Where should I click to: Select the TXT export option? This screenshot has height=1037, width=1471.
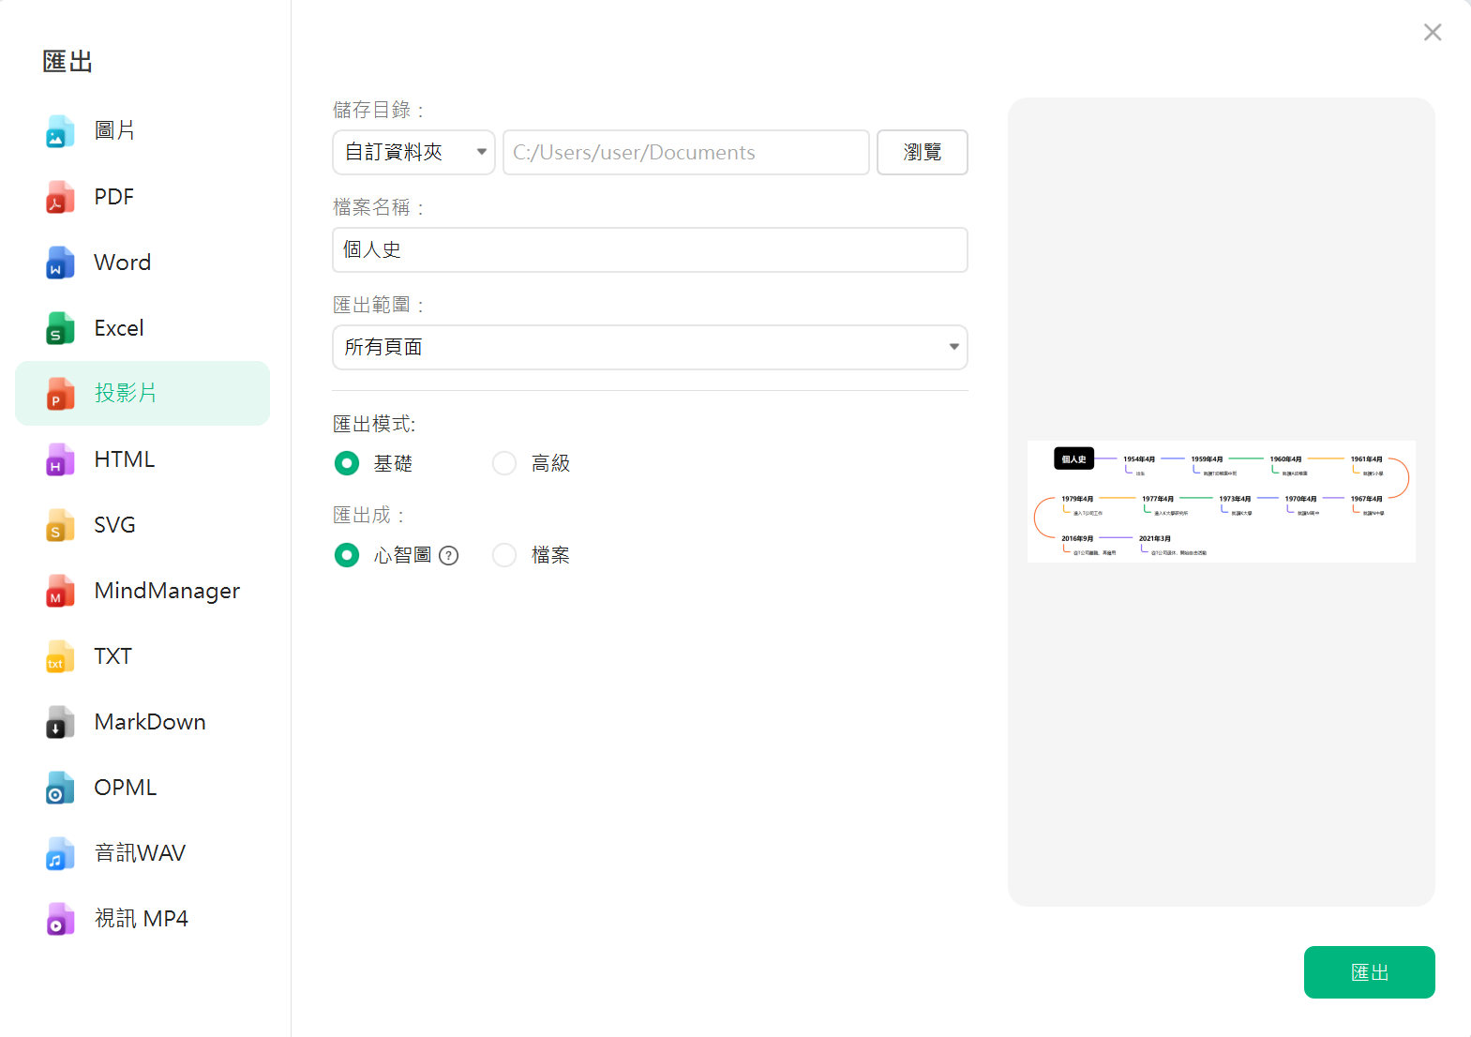pos(143,655)
